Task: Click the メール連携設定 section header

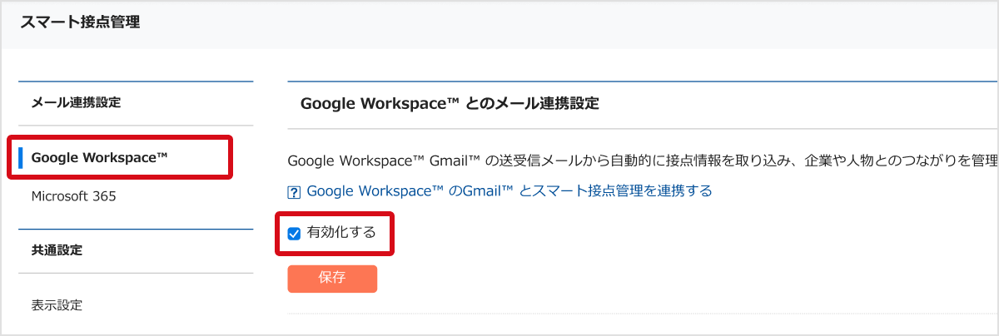Action: point(76,102)
